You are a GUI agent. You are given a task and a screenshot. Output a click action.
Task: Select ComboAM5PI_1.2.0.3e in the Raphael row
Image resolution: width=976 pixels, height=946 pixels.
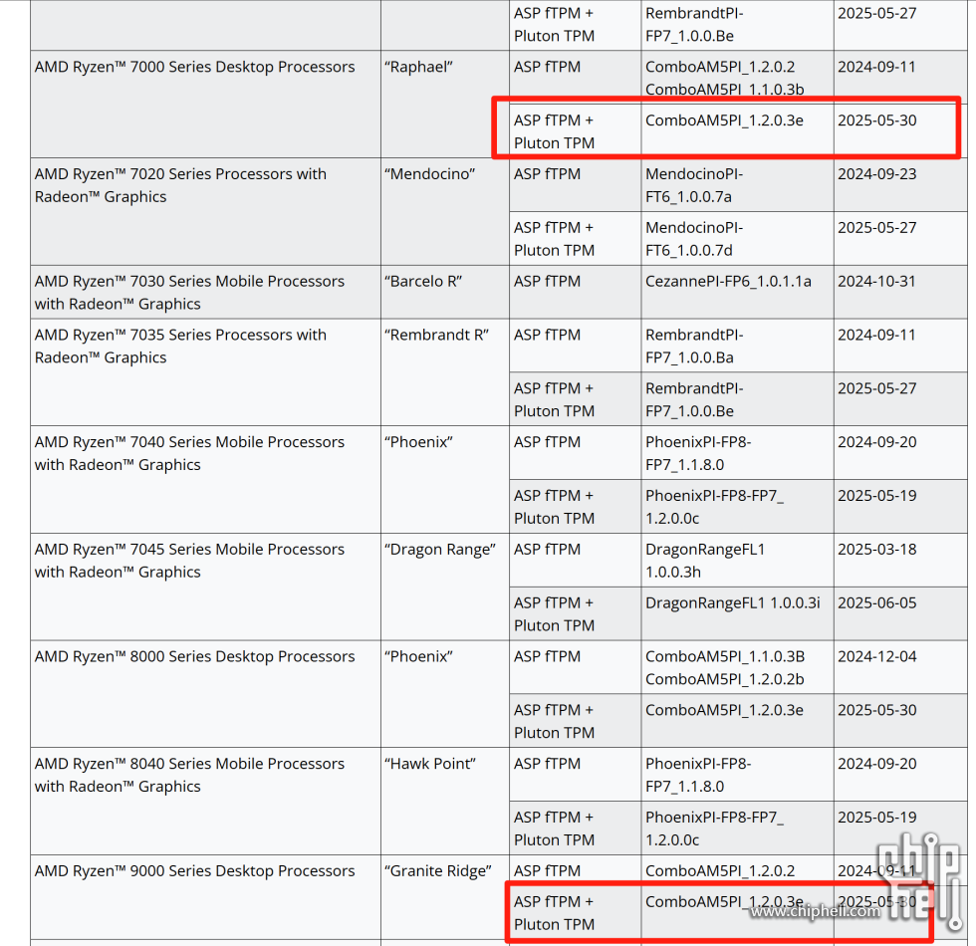tap(738, 130)
